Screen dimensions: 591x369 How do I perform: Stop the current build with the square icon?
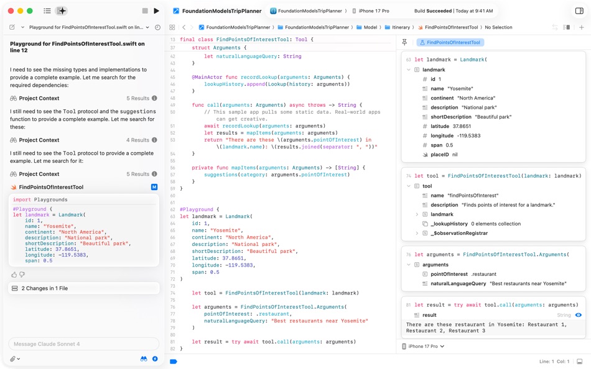tap(144, 10)
